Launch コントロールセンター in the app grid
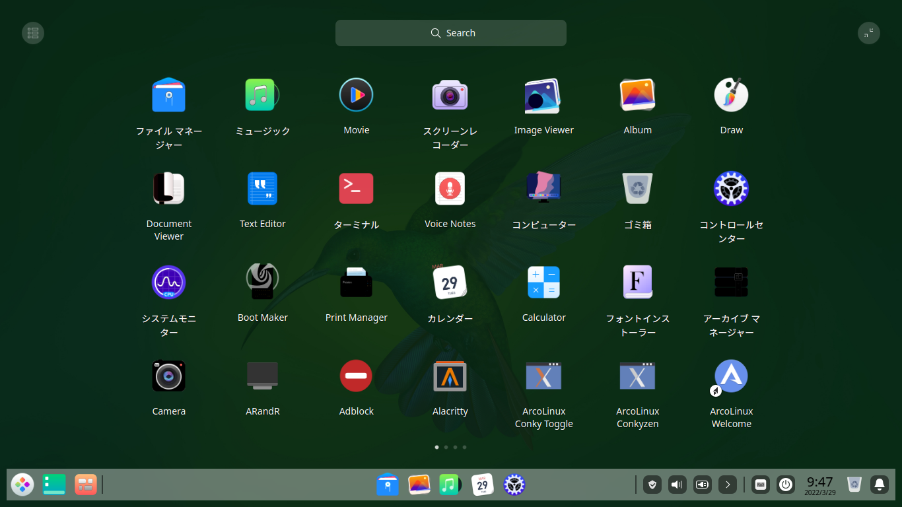This screenshot has width=902, height=507. point(732,189)
